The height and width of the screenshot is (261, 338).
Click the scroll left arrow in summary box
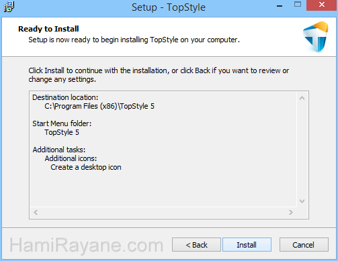(x=36, y=212)
